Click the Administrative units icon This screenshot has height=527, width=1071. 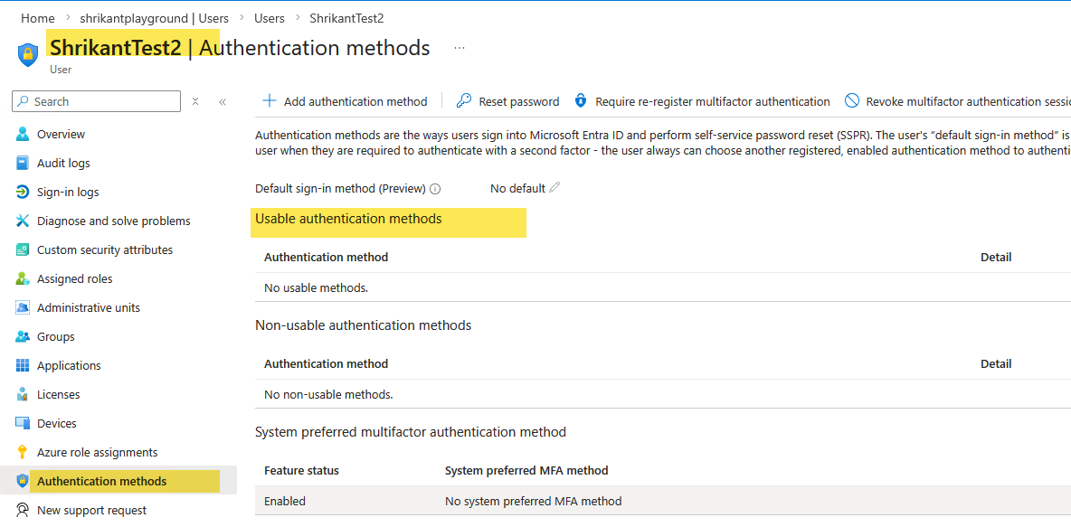click(x=24, y=308)
